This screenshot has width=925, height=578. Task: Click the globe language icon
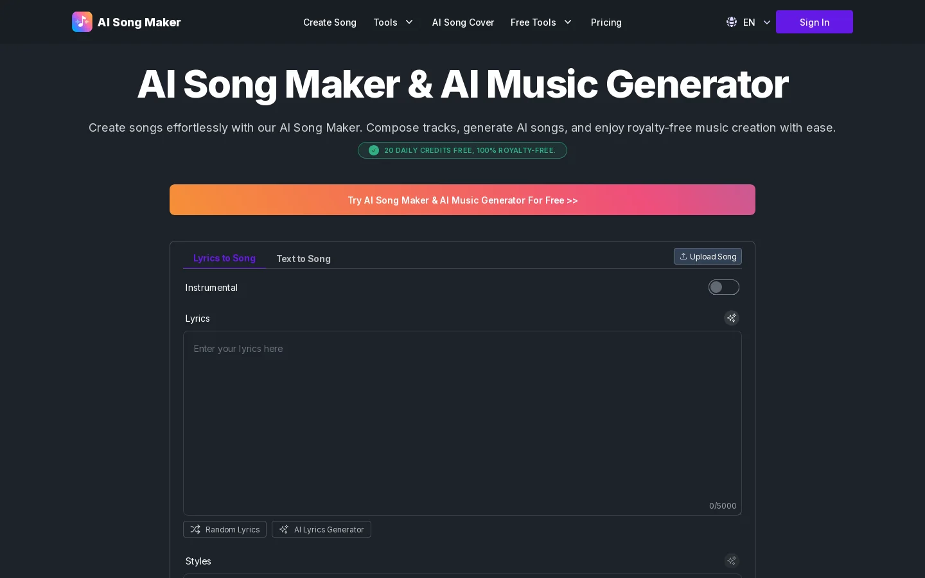click(x=732, y=22)
